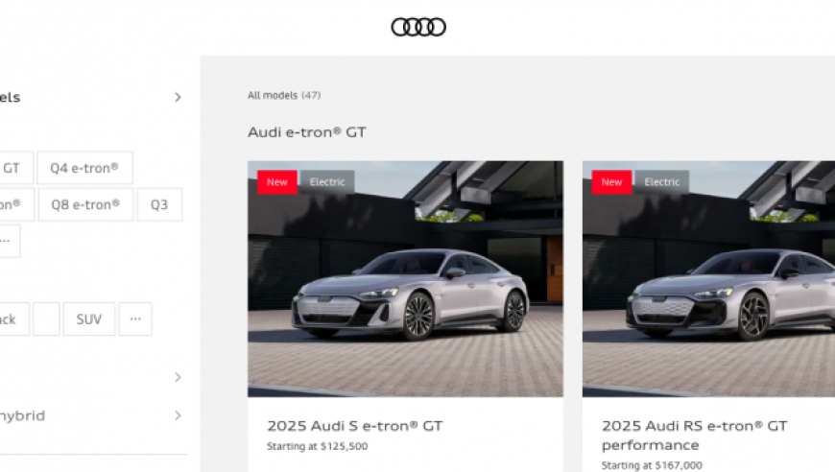Click New badge on RS e-tron GT

612,182
